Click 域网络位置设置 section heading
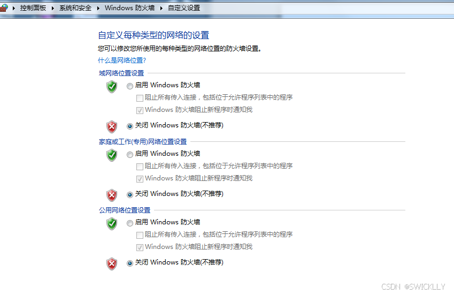The height and width of the screenshot is (295, 454). tap(121, 73)
